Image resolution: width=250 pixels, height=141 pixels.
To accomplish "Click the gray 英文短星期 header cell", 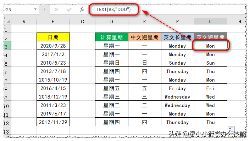I will coord(210,37).
